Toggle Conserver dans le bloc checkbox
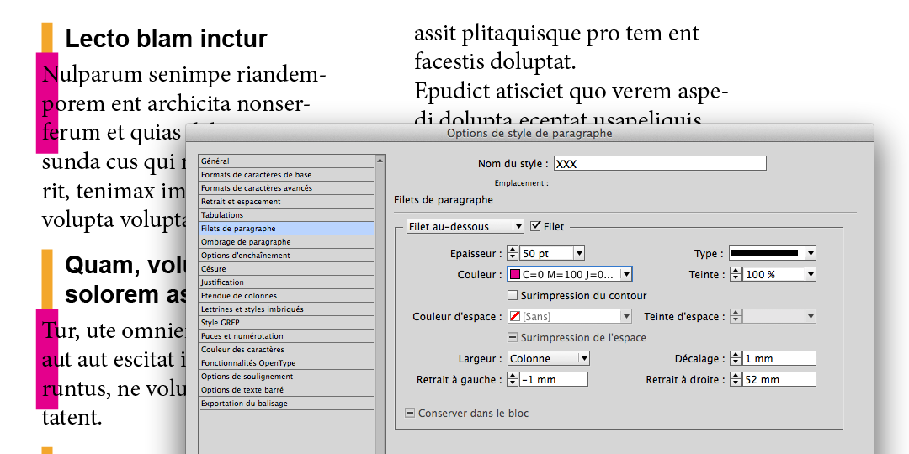 pyautogui.click(x=410, y=413)
